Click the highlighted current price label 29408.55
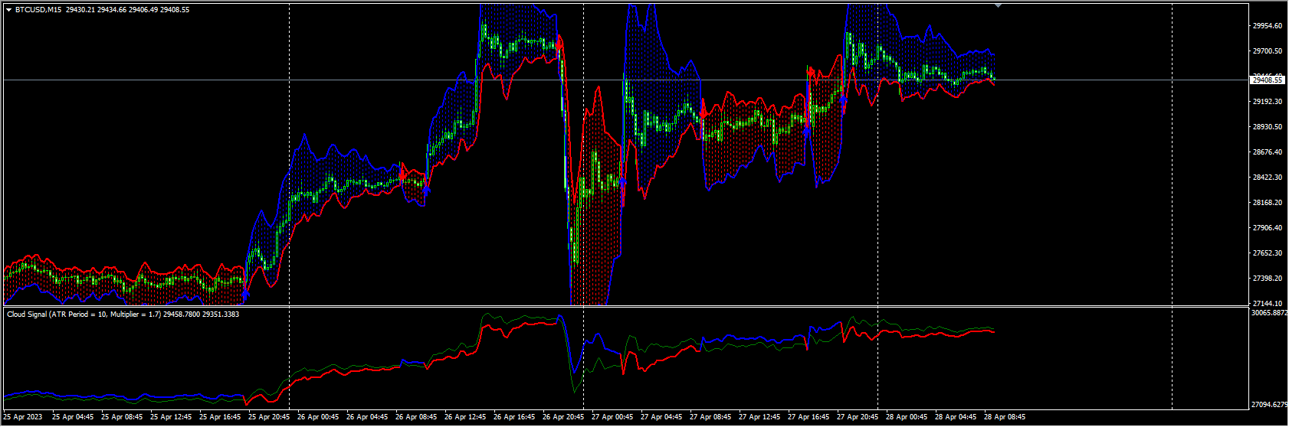The width and height of the screenshot is (1289, 427). pyautogui.click(x=1268, y=80)
